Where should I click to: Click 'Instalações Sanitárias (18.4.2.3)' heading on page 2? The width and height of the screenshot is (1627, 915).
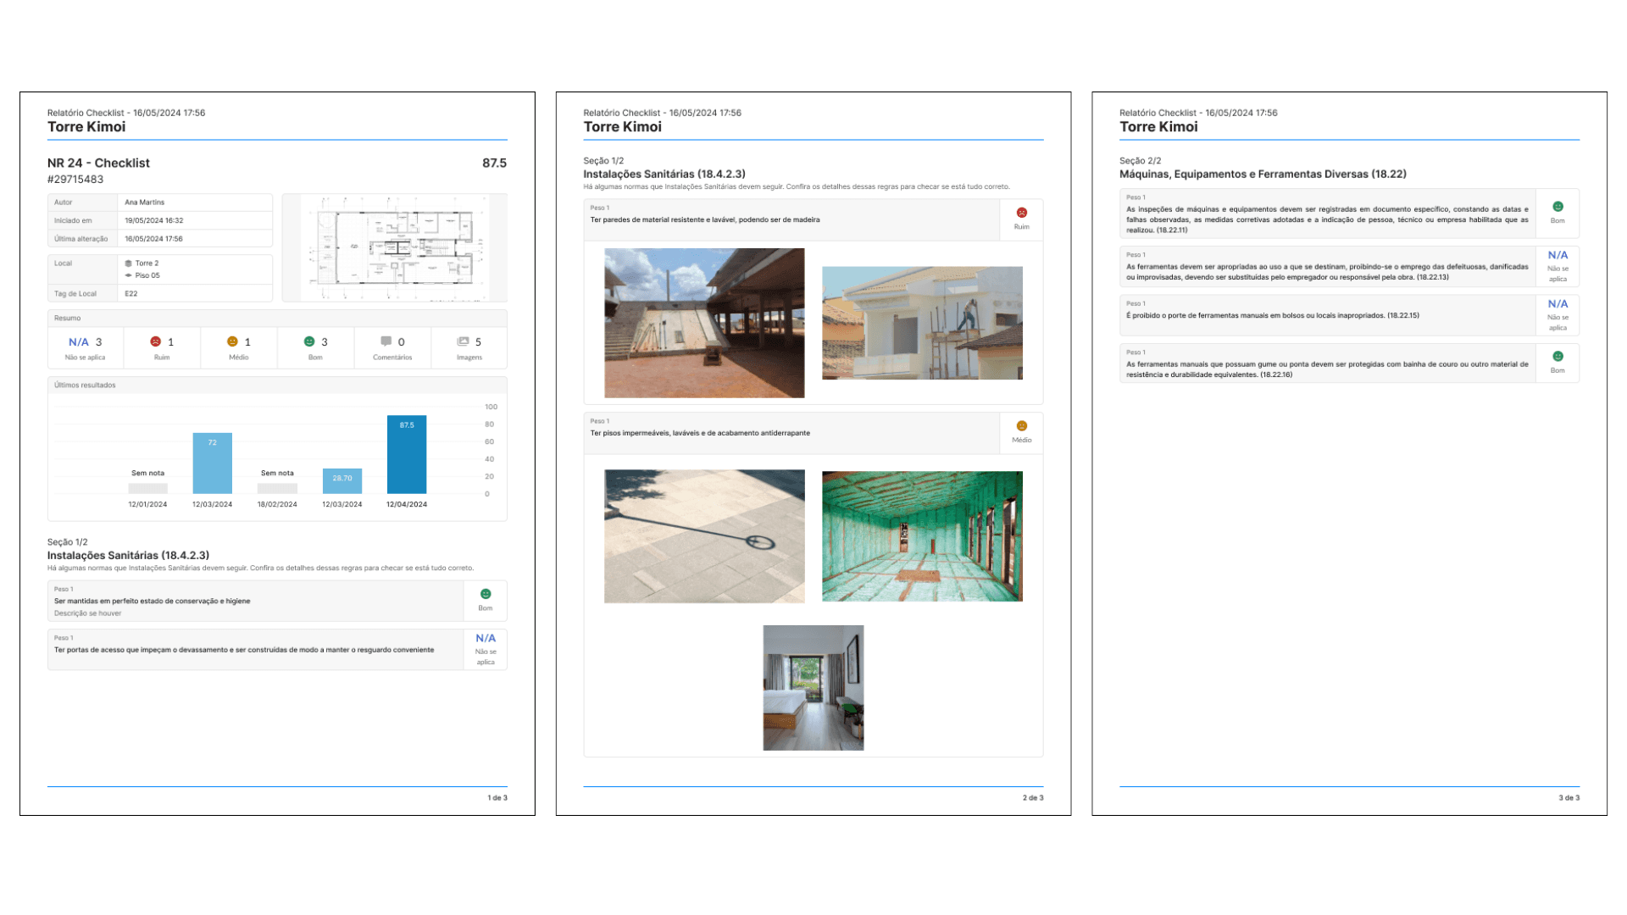(x=664, y=174)
